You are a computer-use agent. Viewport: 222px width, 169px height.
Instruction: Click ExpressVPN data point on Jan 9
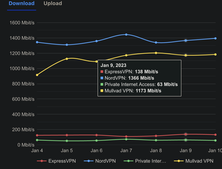186,134
